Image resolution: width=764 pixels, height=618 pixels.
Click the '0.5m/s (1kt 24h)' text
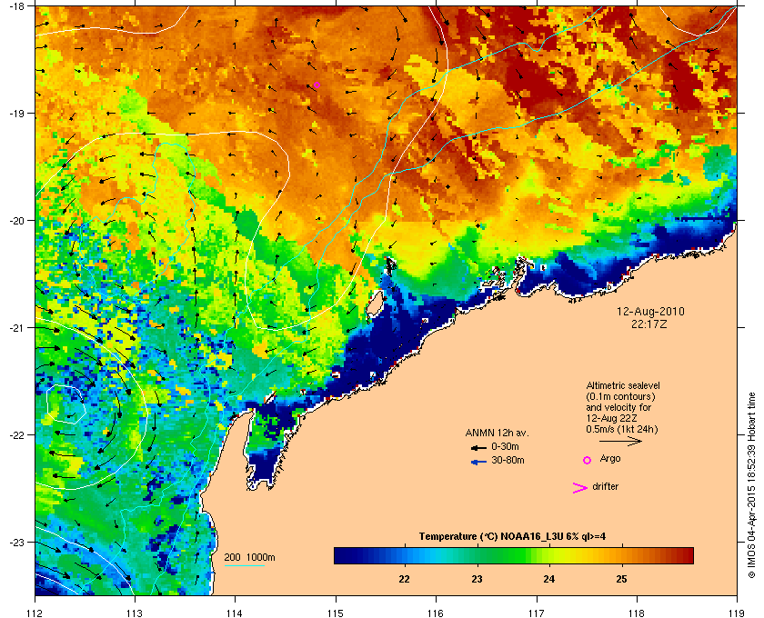click(622, 430)
